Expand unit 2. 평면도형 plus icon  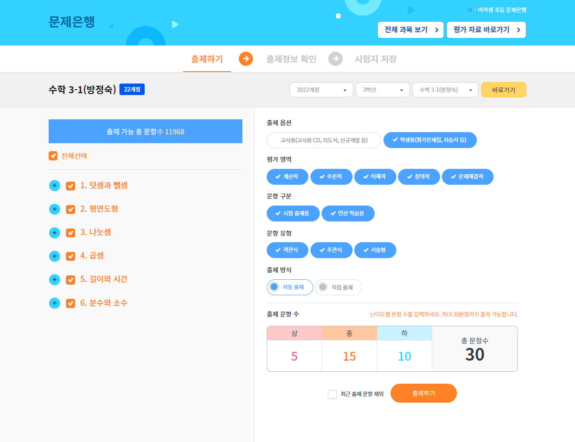point(54,209)
